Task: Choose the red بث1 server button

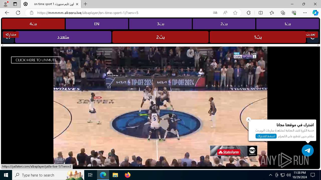Action: (258, 37)
